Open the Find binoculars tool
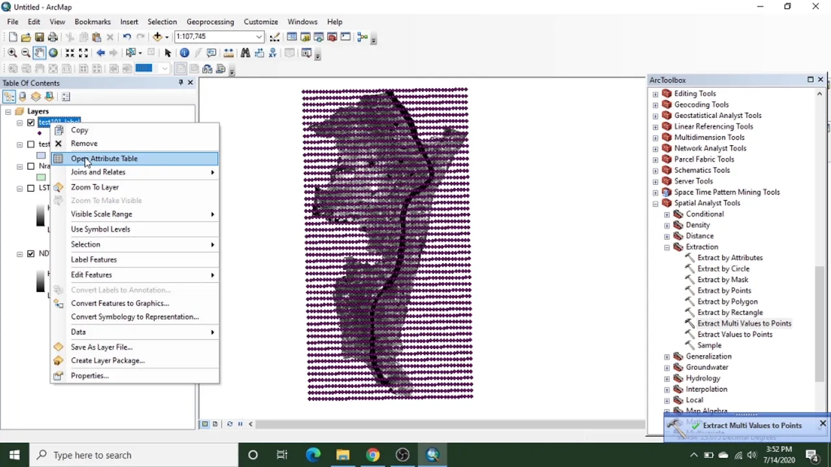 (x=245, y=53)
